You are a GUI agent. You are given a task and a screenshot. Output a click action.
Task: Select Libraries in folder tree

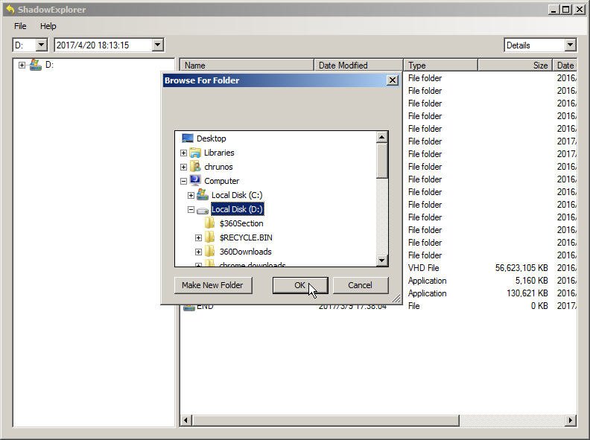click(219, 153)
